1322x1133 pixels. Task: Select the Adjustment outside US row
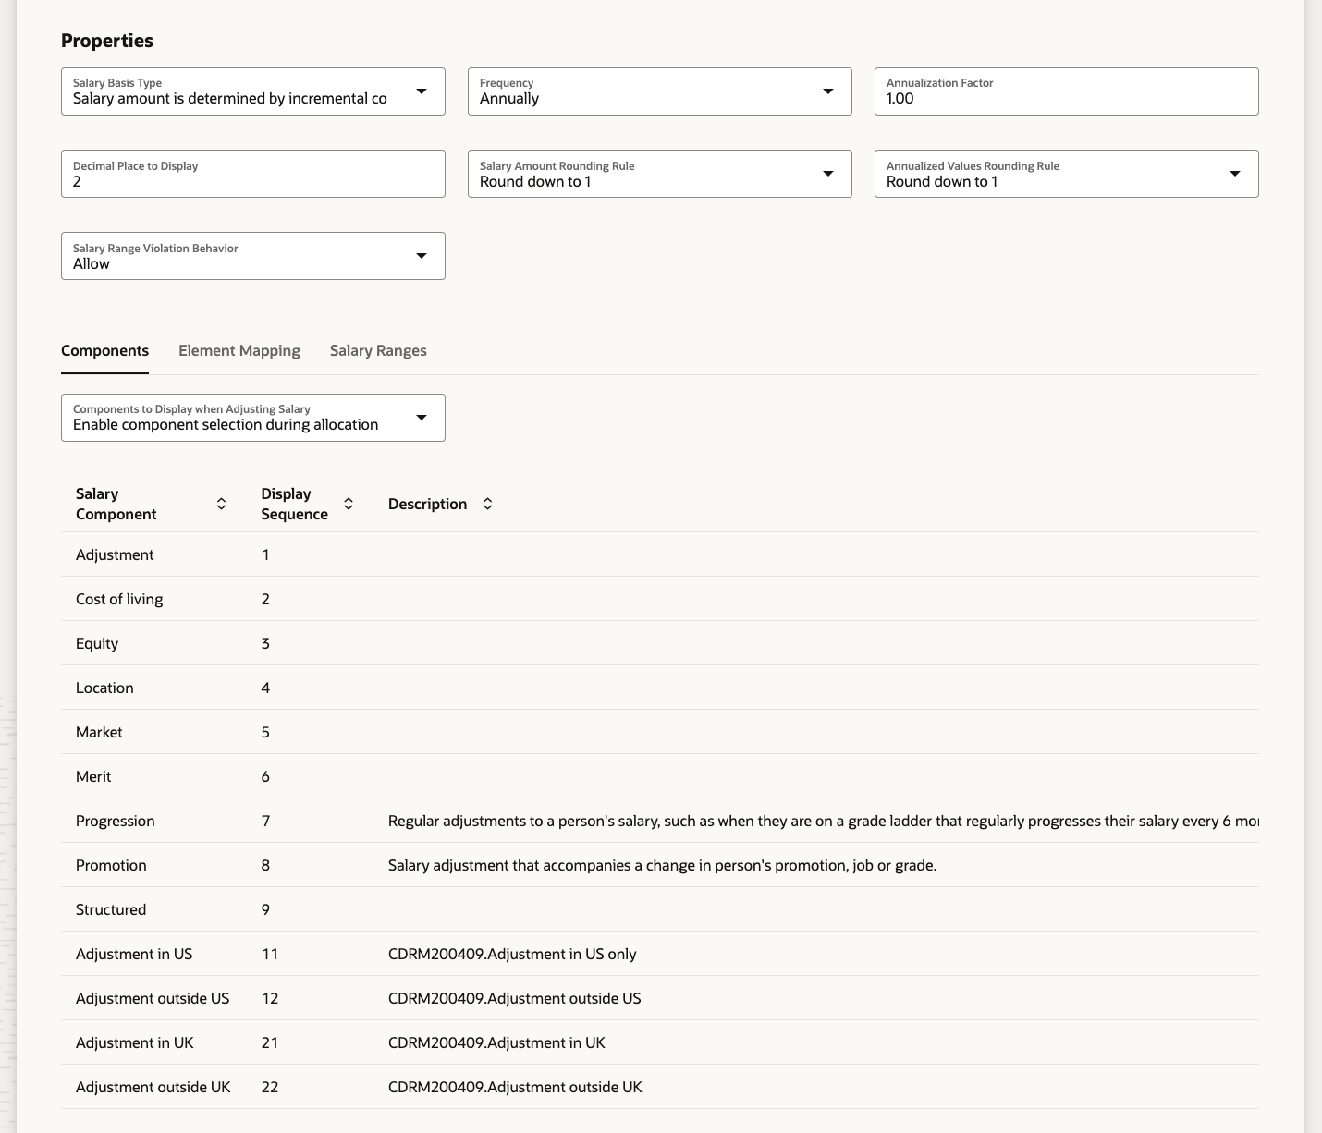pyautogui.click(x=660, y=998)
